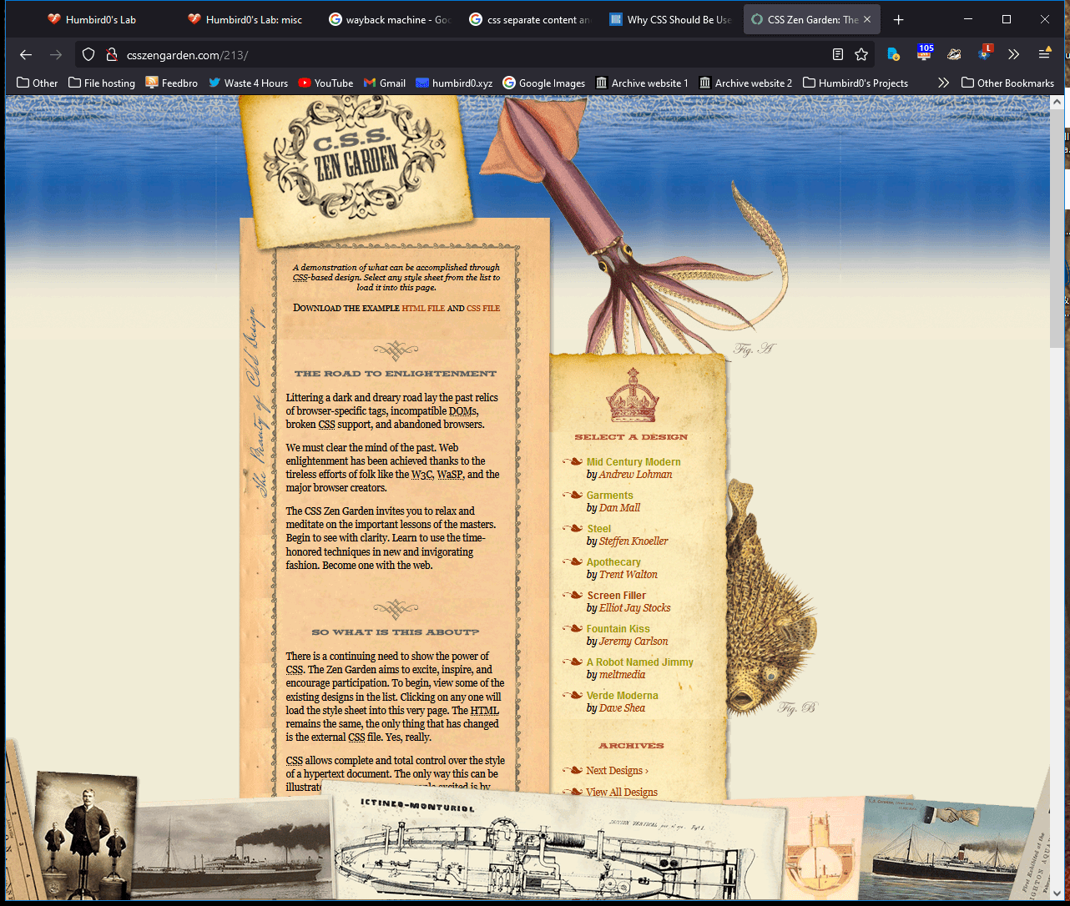The image size is (1070, 906).
Task: Click the address bar URL field
Action: coord(467,55)
